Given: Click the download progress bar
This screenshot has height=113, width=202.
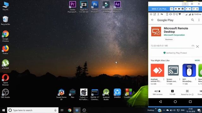Looking at the screenshot, I should 173,48.
